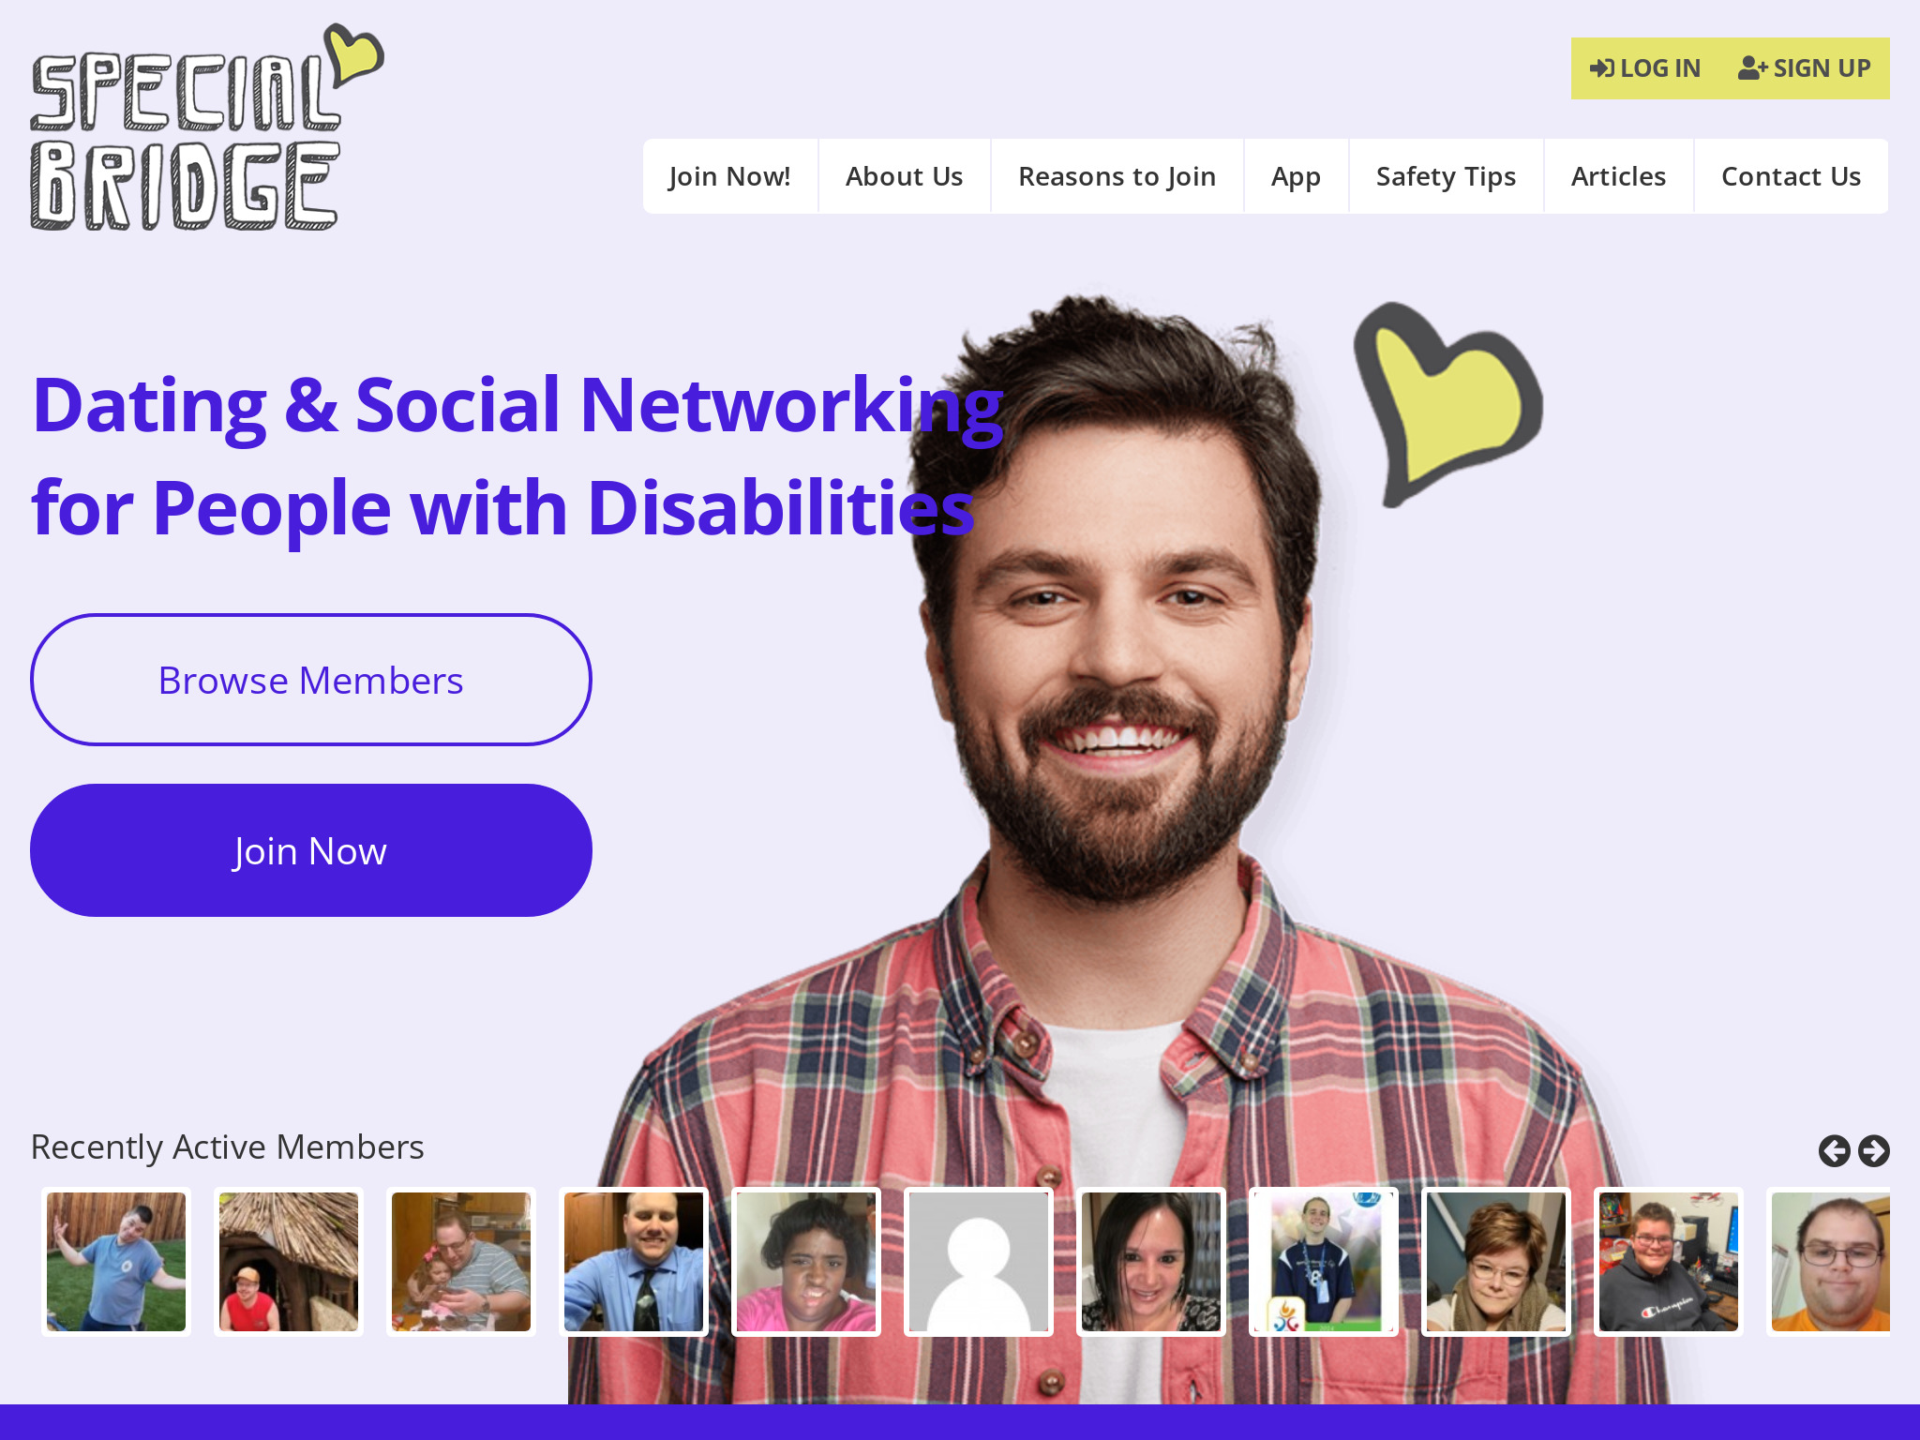Open the Articles menu item

[x=1619, y=176]
